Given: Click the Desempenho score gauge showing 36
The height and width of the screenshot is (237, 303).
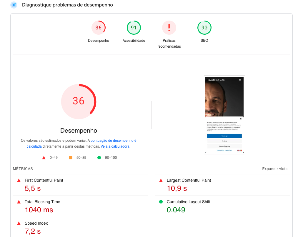Looking at the screenshot, I should pyautogui.click(x=99, y=28).
